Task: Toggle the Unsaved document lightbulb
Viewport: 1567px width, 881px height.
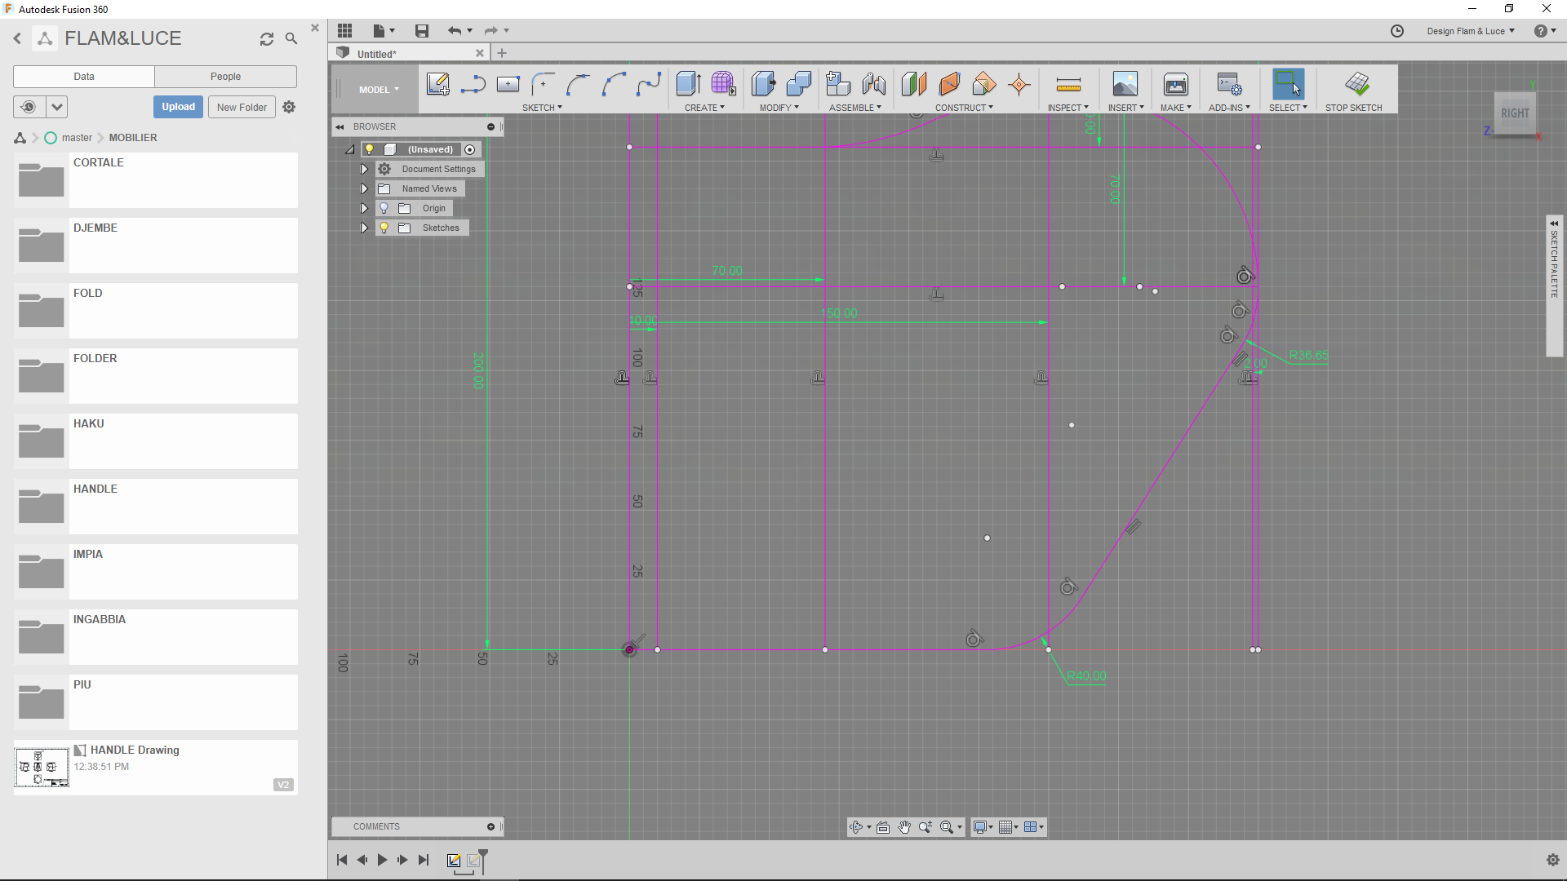Action: [369, 149]
